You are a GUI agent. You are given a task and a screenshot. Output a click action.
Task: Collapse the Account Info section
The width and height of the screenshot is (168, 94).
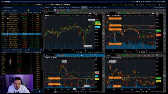[3, 8]
